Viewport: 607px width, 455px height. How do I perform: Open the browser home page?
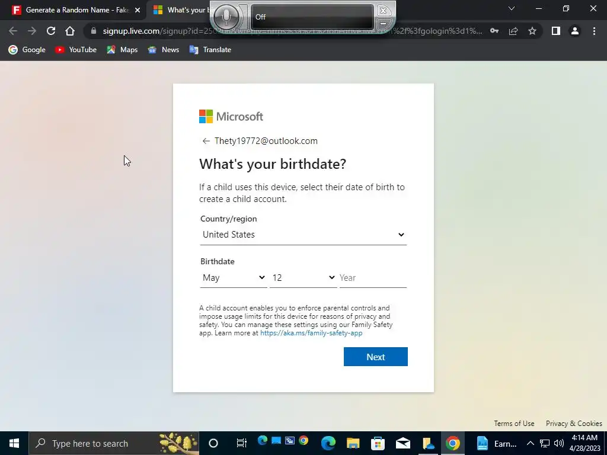70,31
